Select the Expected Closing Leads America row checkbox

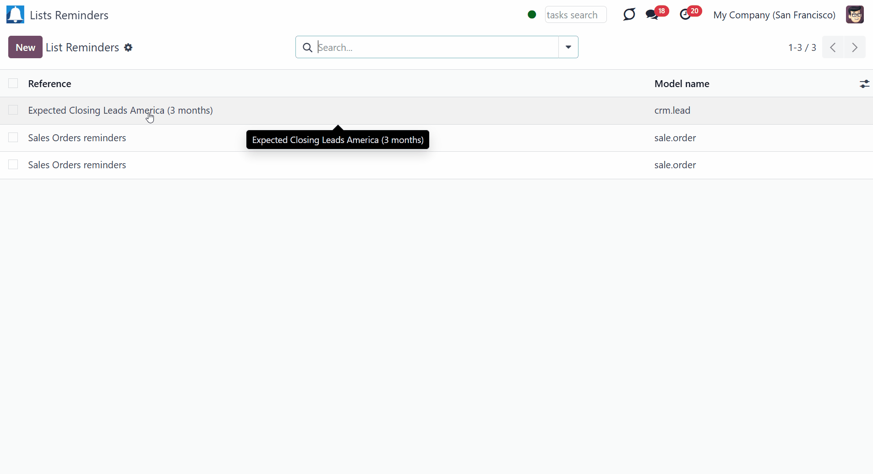click(13, 110)
